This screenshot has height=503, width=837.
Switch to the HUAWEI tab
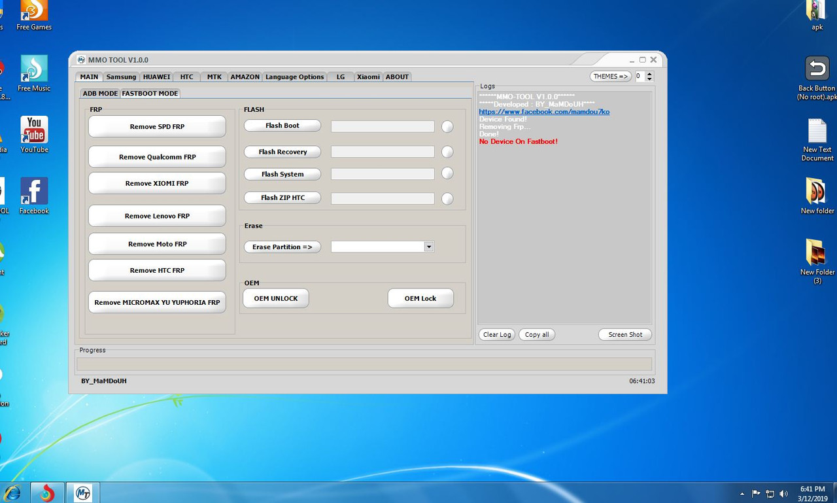click(156, 77)
